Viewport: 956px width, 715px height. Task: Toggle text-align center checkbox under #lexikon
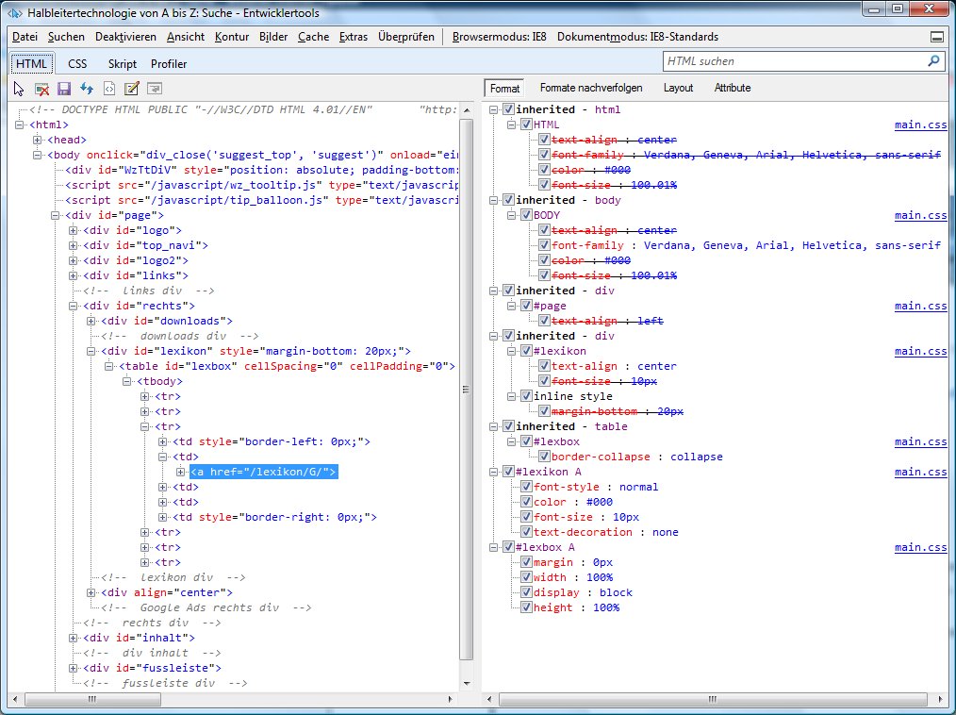(x=544, y=366)
